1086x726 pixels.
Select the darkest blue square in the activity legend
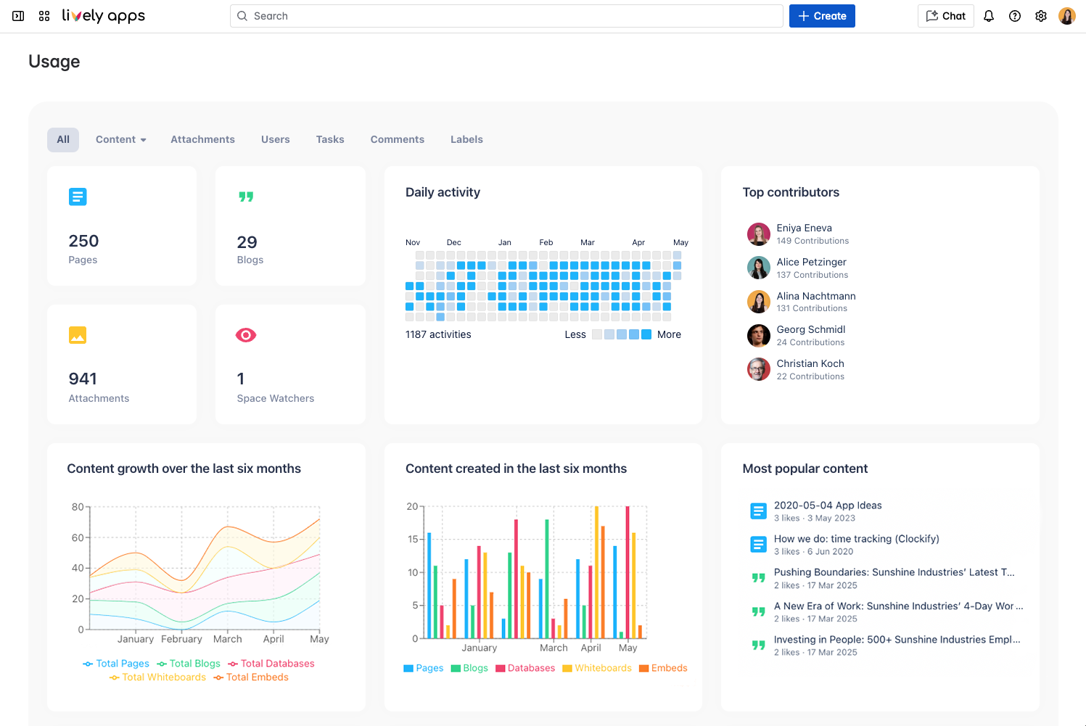click(x=646, y=334)
